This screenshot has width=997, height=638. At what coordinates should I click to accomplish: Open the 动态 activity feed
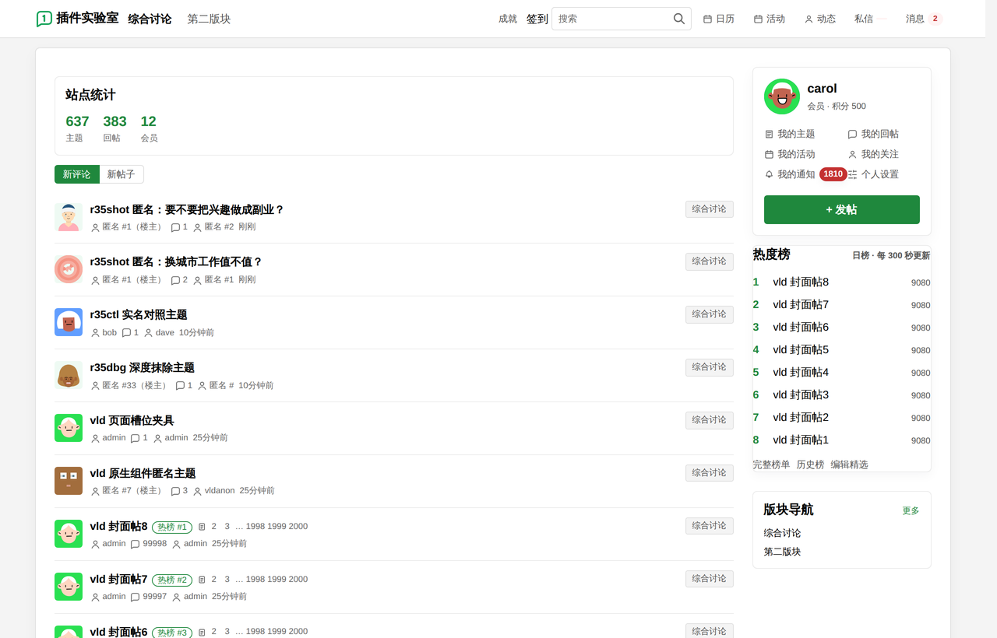pyautogui.click(x=820, y=19)
